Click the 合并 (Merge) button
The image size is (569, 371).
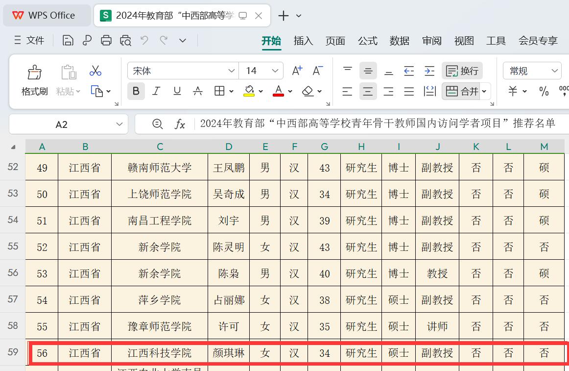[x=462, y=91]
